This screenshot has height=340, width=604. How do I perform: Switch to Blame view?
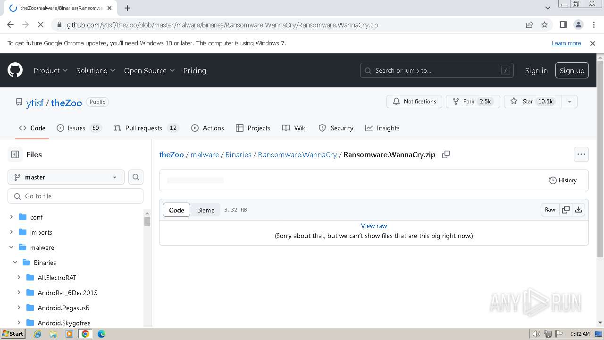tap(206, 210)
